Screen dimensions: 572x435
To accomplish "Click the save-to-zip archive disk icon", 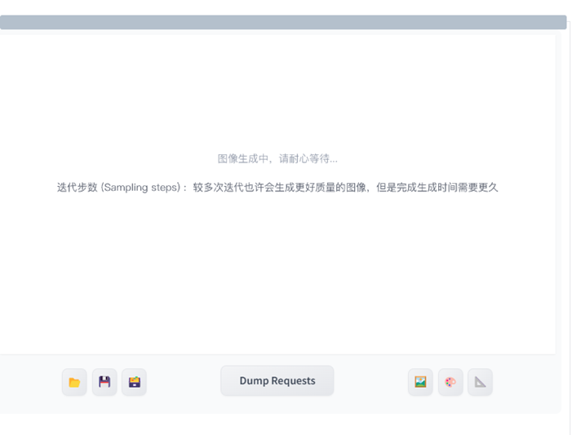I will (x=135, y=382).
